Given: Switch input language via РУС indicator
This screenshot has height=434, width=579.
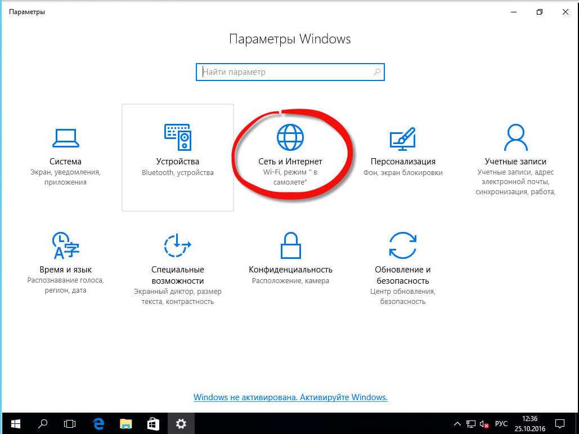Looking at the screenshot, I should (x=501, y=423).
